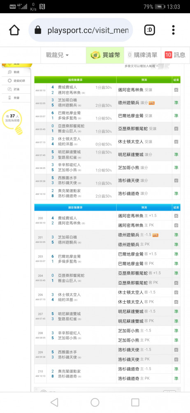Open the three-dot browser menu
The width and height of the screenshot is (190, 413).
point(173,30)
